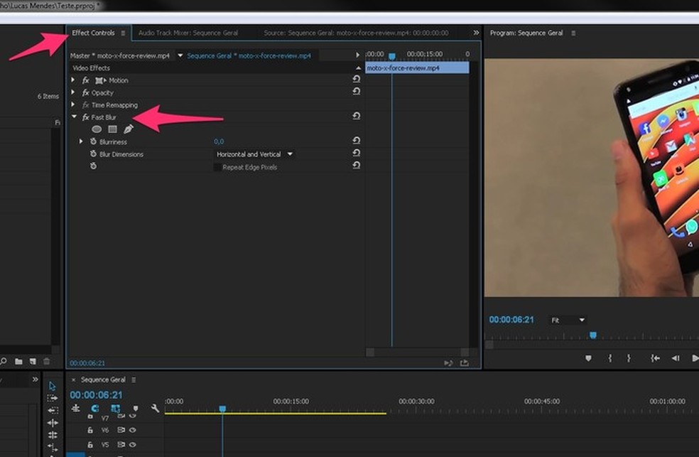Click Mark In bracket in Program monitor
The width and height of the screenshot is (699, 457).
[609, 358]
